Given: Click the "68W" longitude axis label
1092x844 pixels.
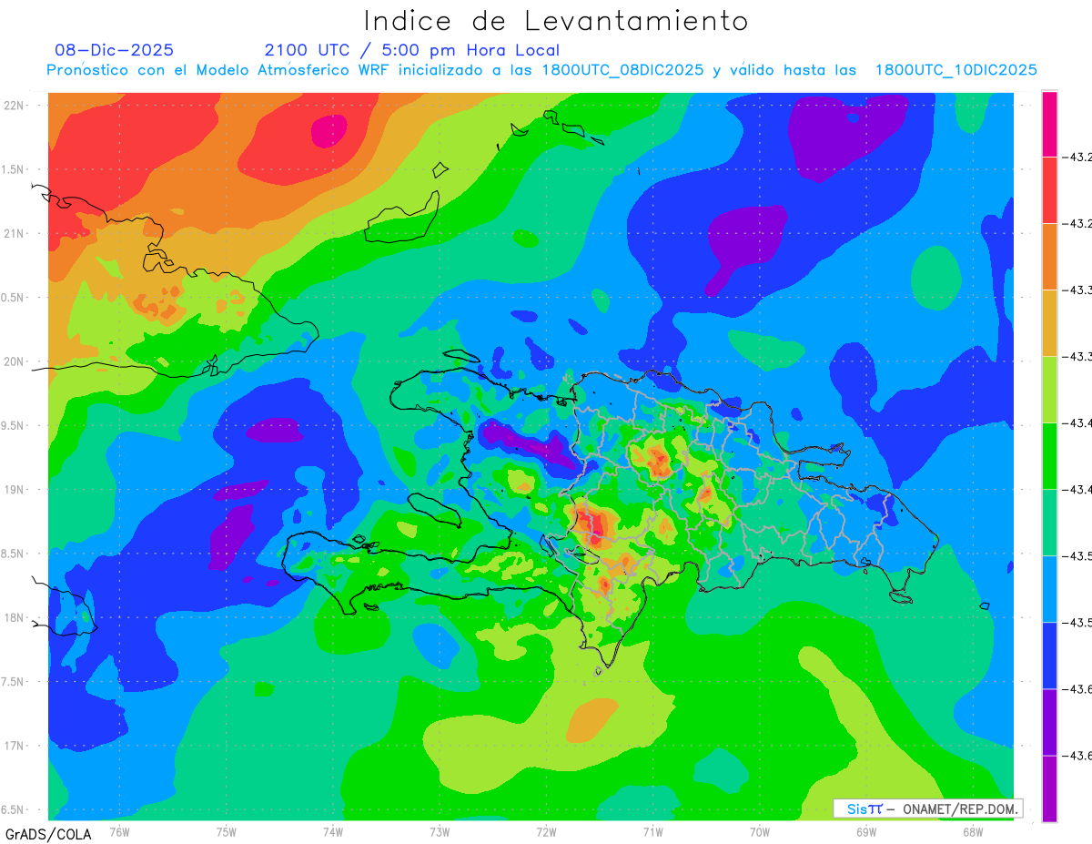Looking at the screenshot, I should pos(973,832).
